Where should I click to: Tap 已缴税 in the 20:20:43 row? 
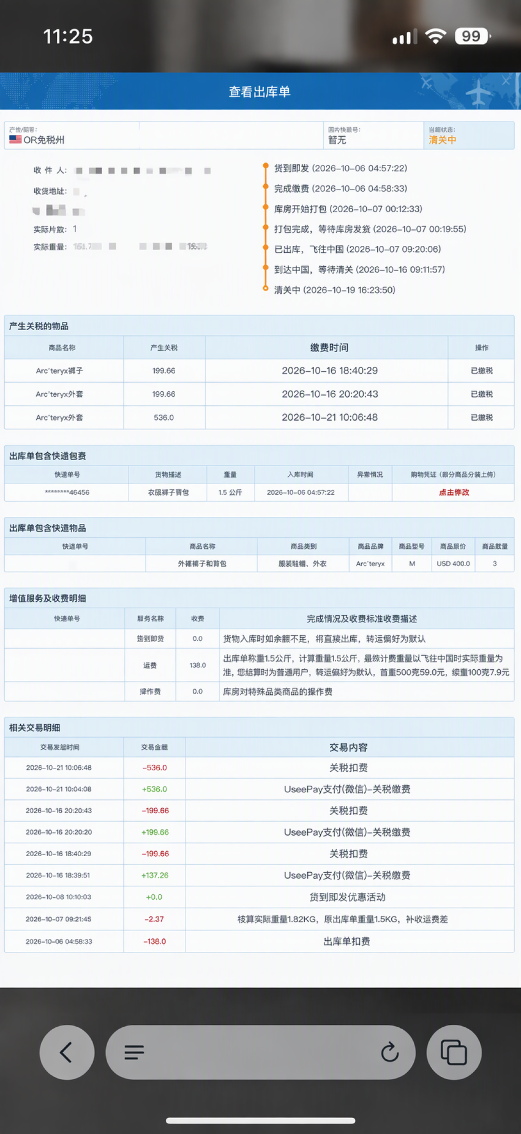481,394
